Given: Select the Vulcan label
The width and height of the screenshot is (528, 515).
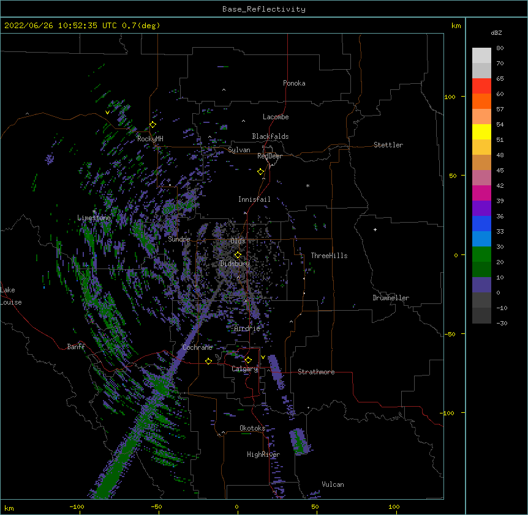Looking at the screenshot, I should pos(333,484).
